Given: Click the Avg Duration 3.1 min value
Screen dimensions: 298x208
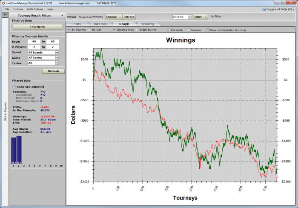Looking at the screenshot, I should (46, 132).
